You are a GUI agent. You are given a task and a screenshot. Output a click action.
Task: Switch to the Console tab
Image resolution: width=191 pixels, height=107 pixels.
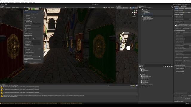tap(3, 84)
